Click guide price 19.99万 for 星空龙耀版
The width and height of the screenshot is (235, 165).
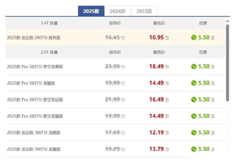(115, 116)
